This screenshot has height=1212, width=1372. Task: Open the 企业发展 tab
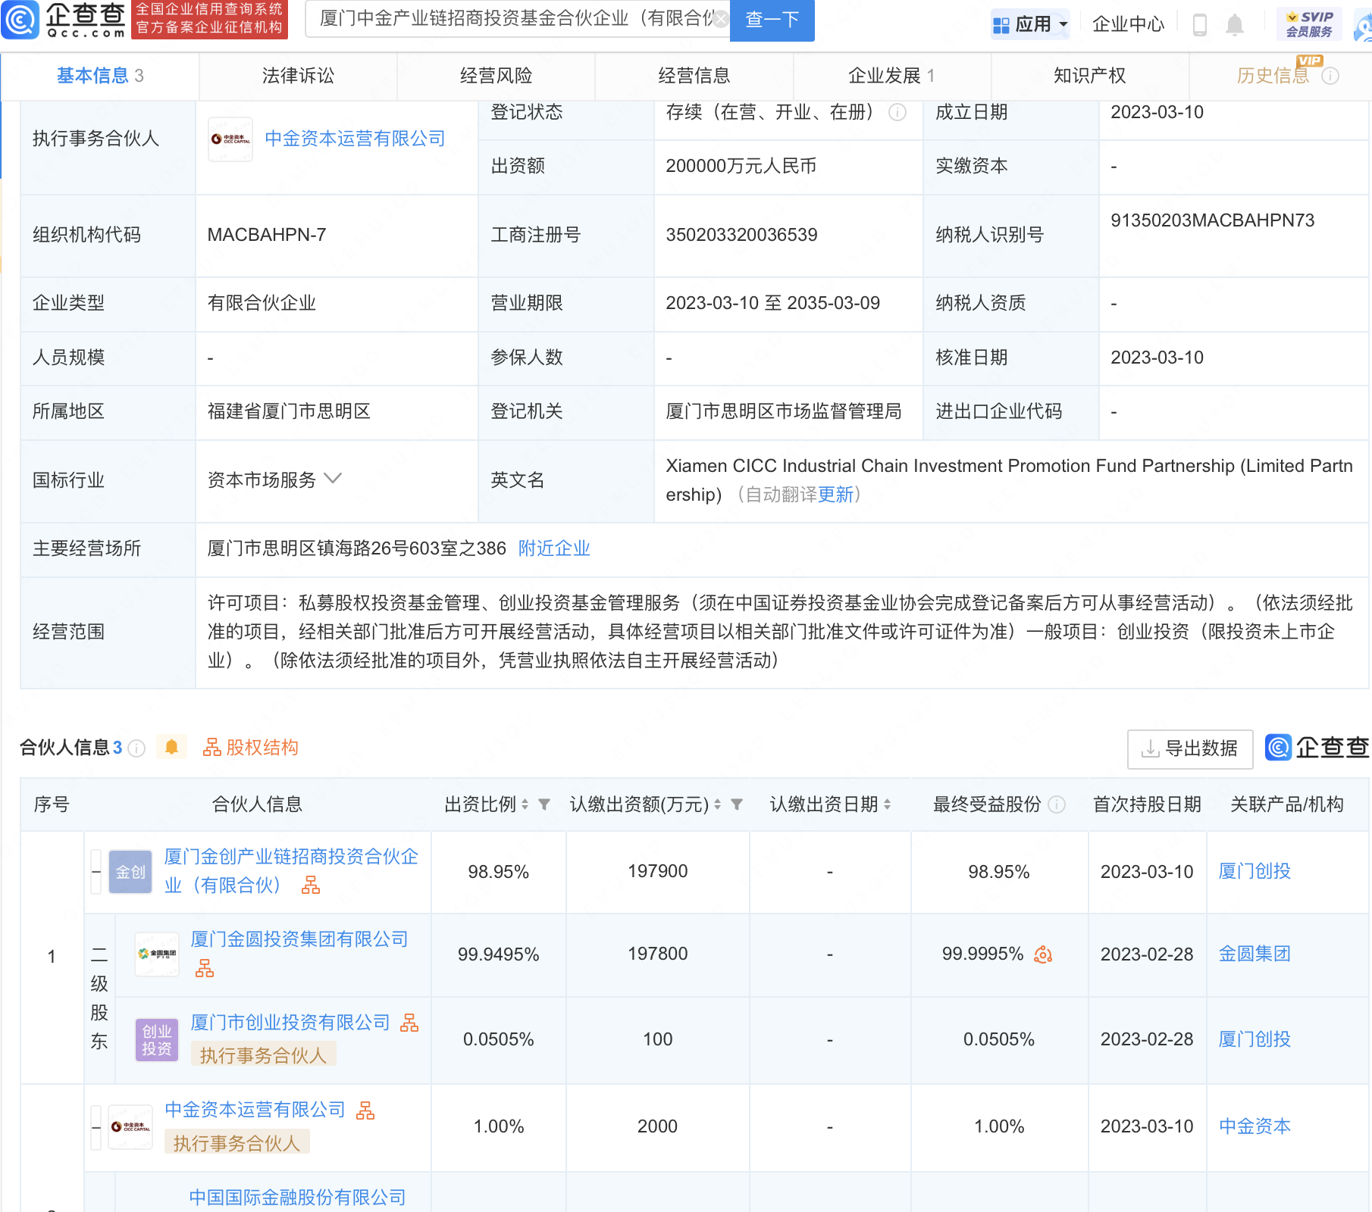[891, 76]
